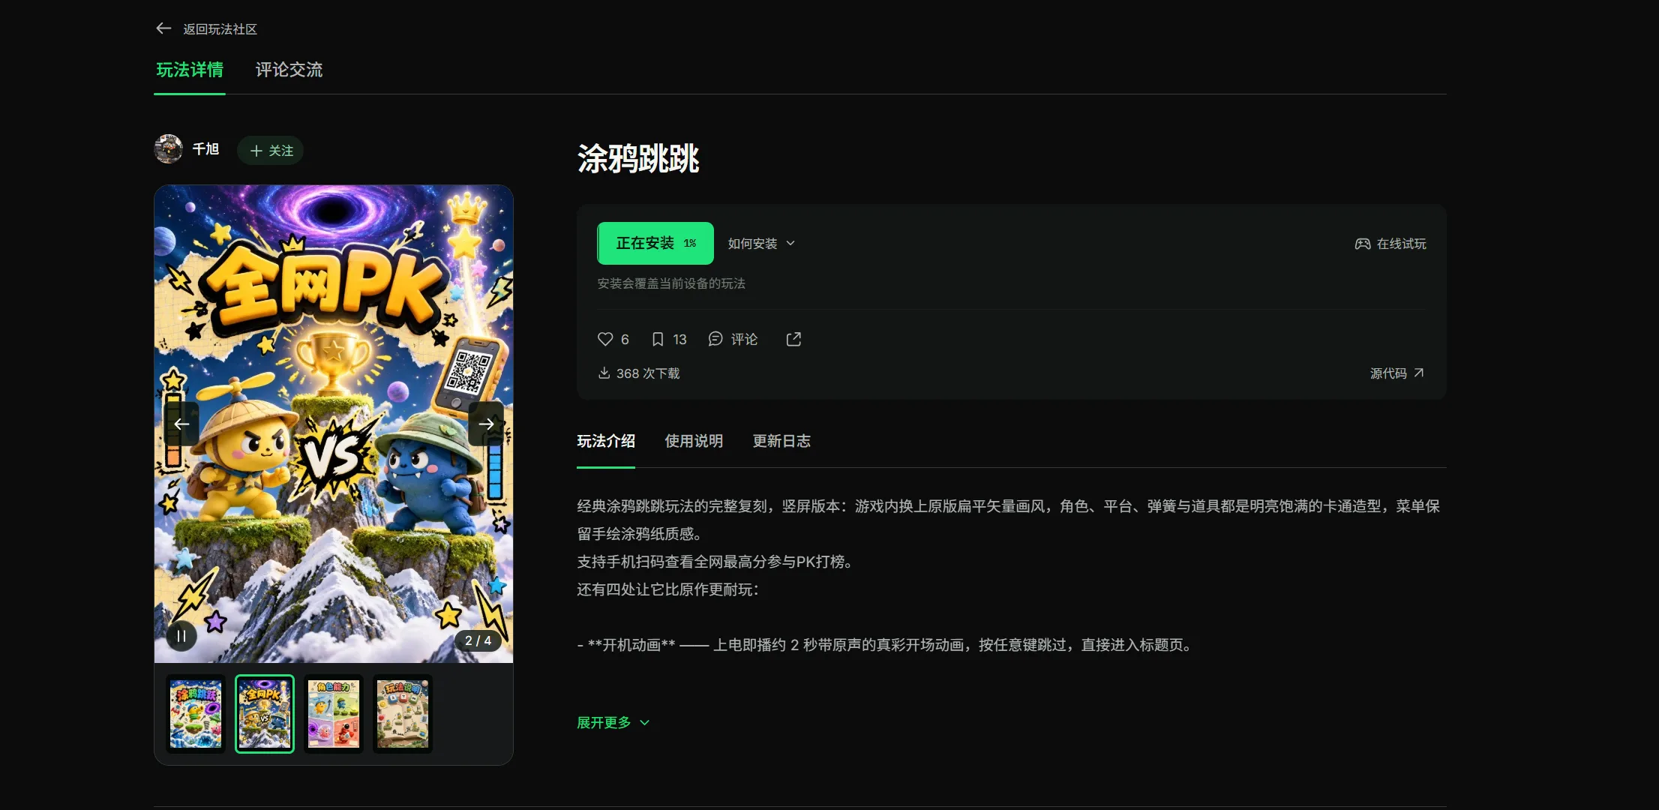Bookmark the game with the bookmark icon
The image size is (1659, 810).
click(x=658, y=339)
